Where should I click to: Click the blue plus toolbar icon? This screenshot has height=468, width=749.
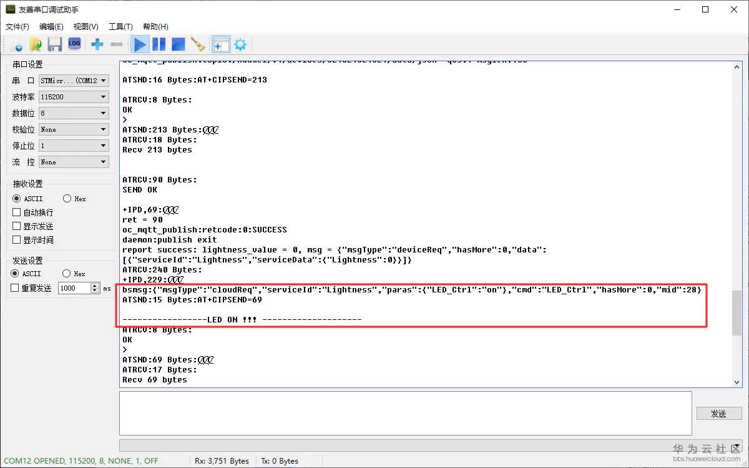click(x=97, y=44)
